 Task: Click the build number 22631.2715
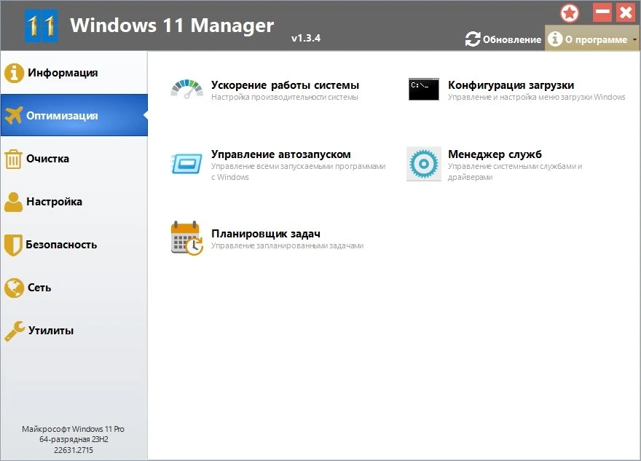click(74, 450)
